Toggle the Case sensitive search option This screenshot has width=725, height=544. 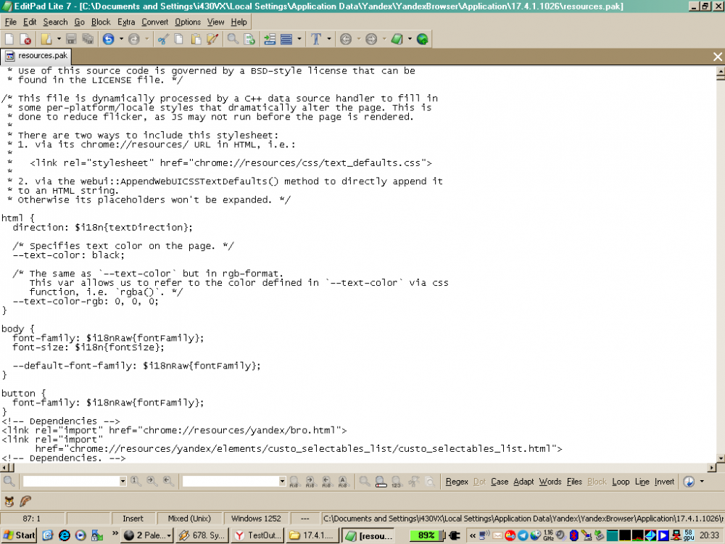500,482
